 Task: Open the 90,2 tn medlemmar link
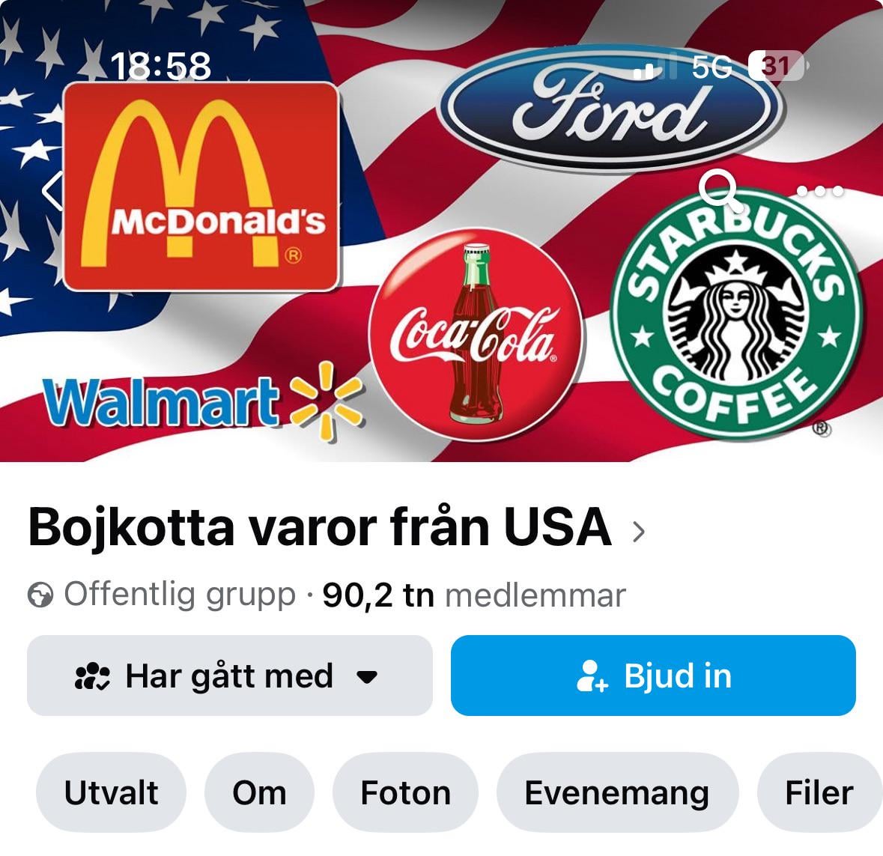[x=473, y=595]
